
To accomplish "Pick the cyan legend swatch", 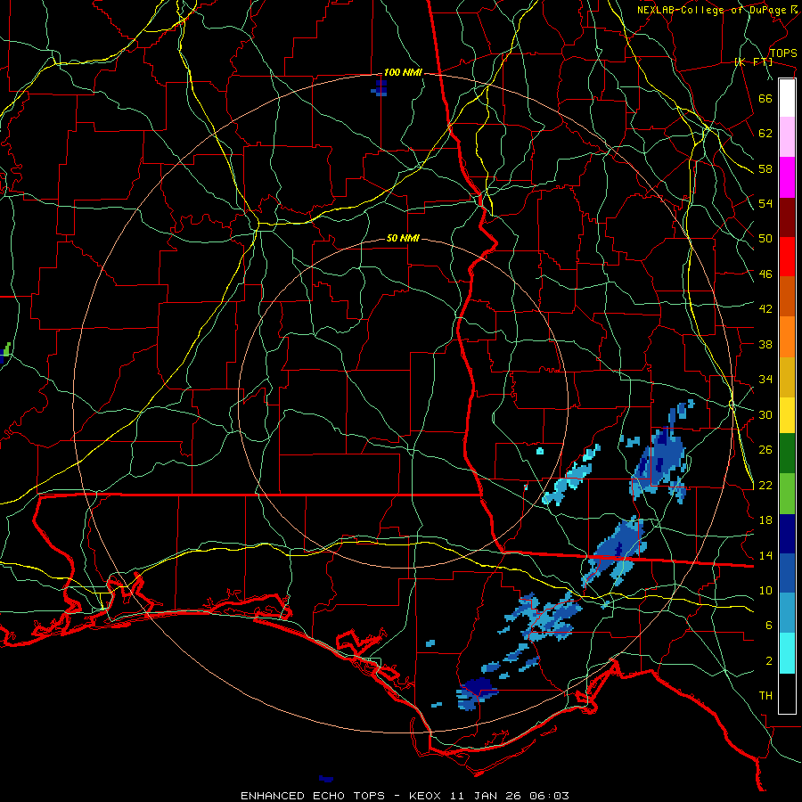I will coord(787,653).
